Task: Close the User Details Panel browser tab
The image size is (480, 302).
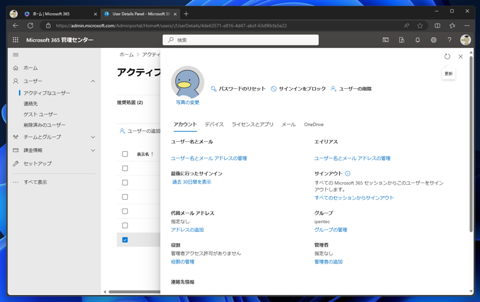Action: [175, 14]
